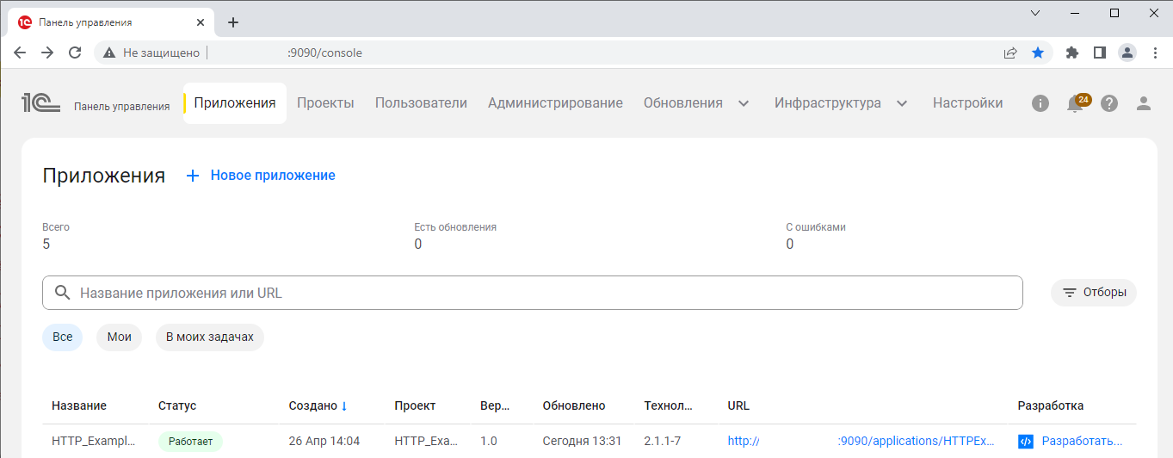Open browser extensions puzzle icon
The height and width of the screenshot is (458, 1173).
click(x=1071, y=53)
